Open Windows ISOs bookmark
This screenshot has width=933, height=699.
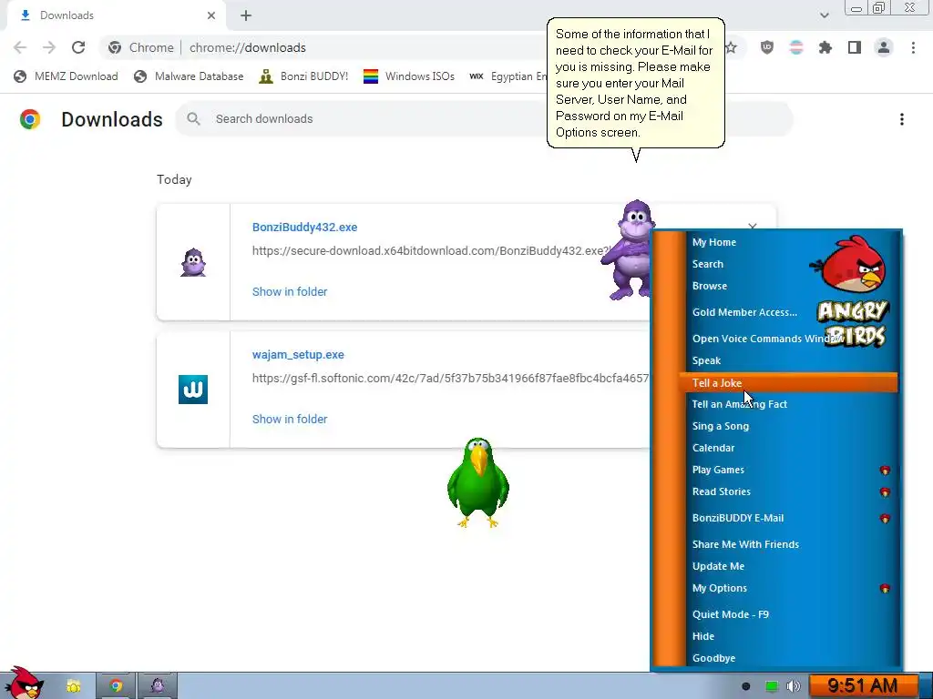click(409, 76)
